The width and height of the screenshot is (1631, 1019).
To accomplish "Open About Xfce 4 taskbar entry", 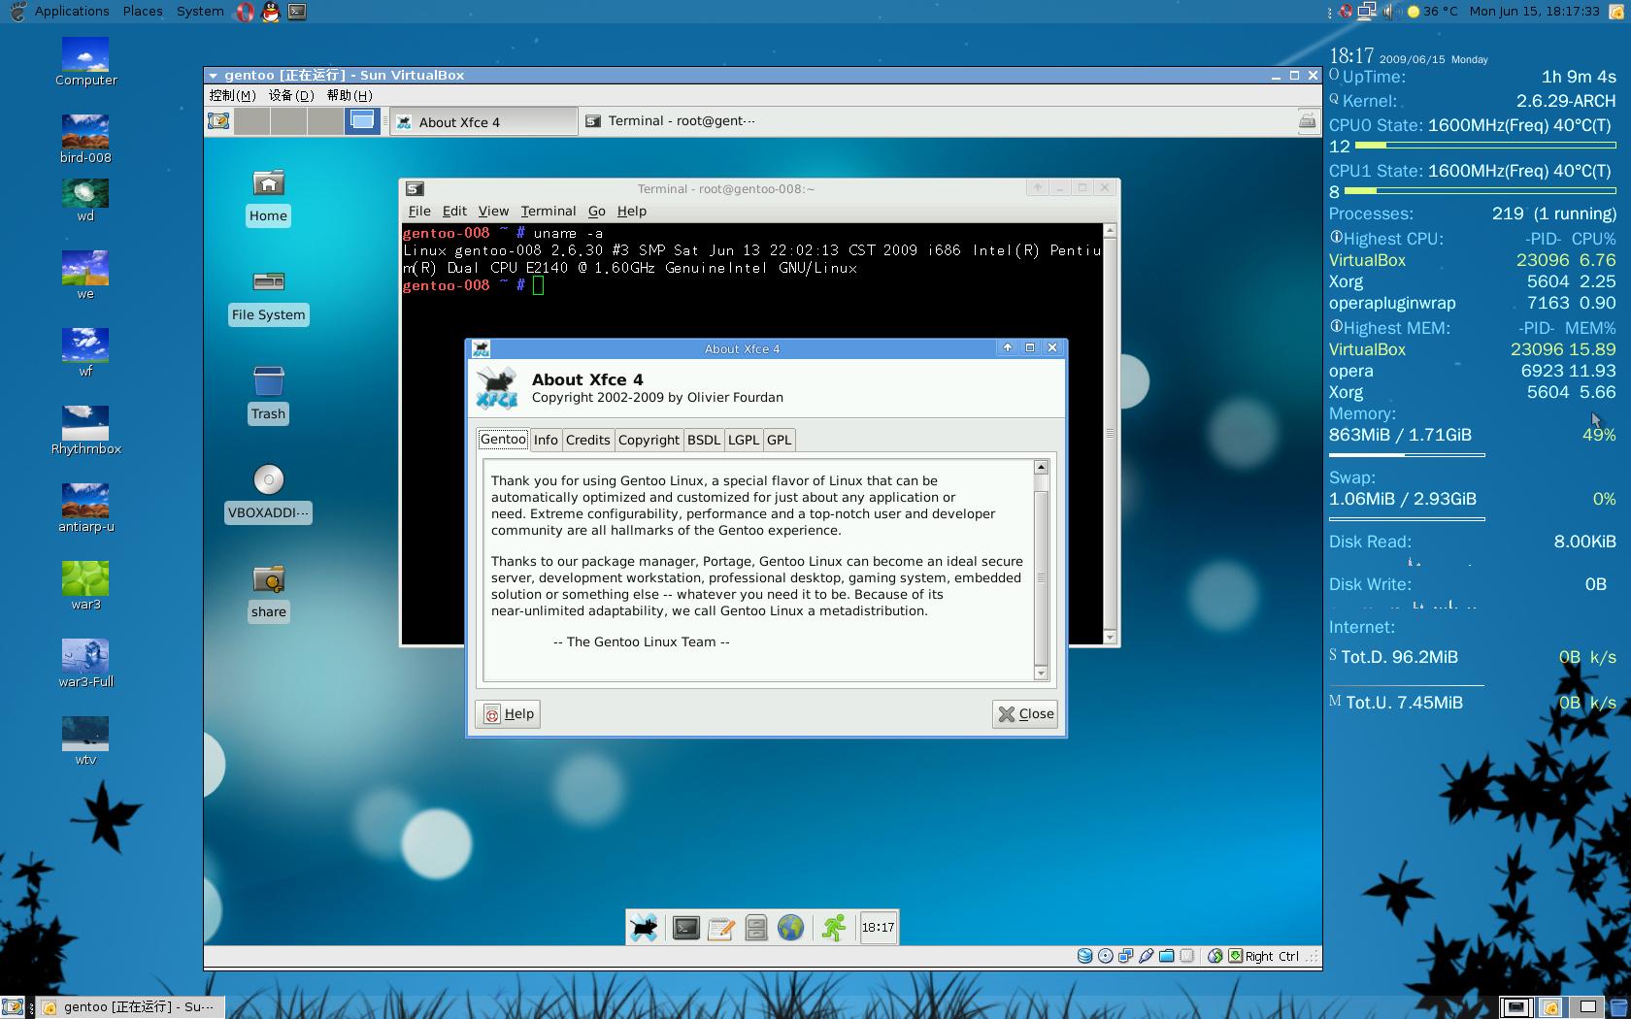I will pyautogui.click(x=483, y=121).
